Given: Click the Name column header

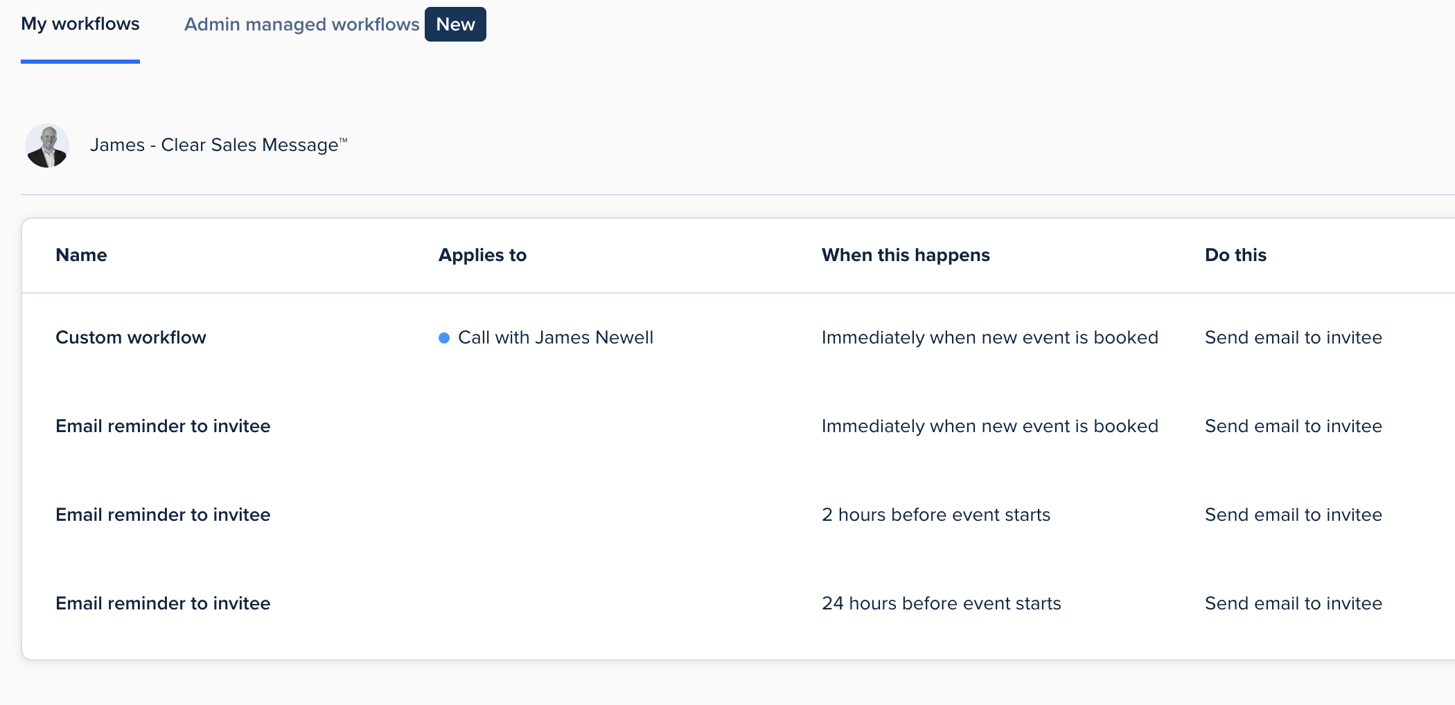Looking at the screenshot, I should [81, 255].
